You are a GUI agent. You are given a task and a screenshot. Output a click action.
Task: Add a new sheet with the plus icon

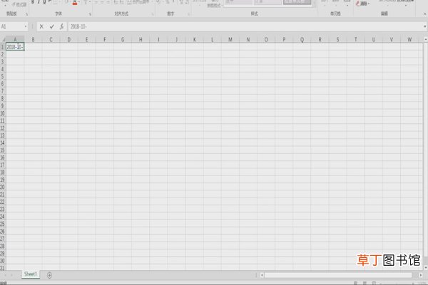49,275
